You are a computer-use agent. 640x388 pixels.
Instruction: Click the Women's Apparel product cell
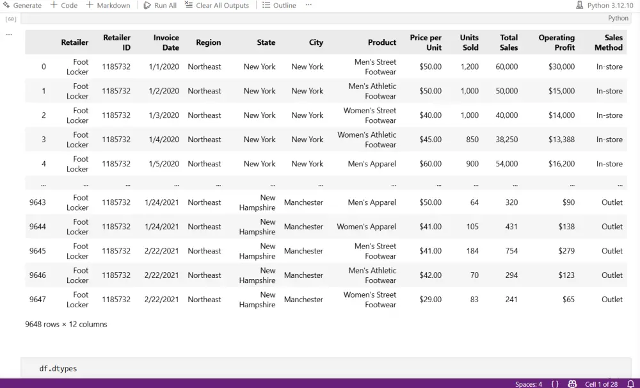tap(366, 227)
